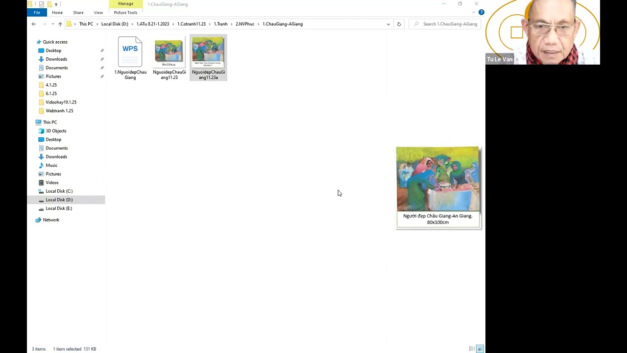Switch to Large icons view layout icon

480,349
